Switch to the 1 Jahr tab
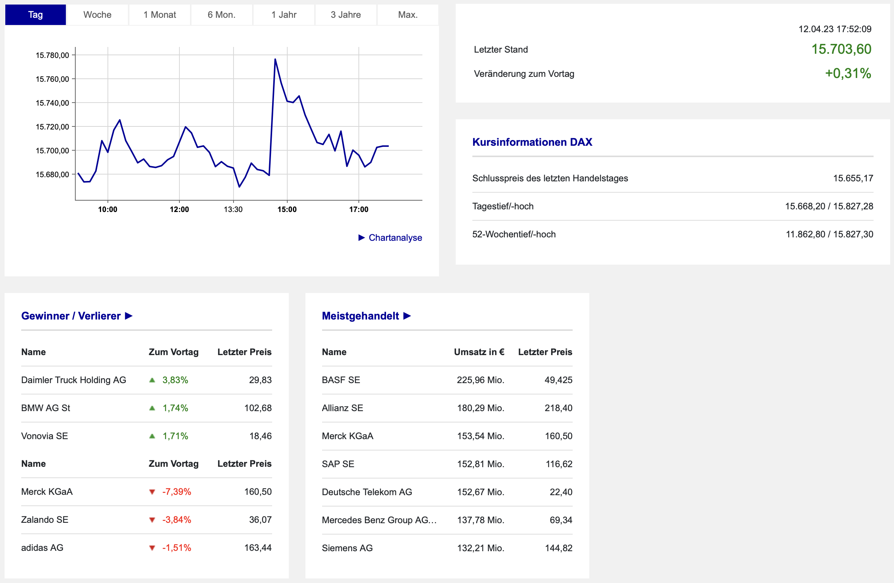The height and width of the screenshot is (583, 894). click(283, 15)
